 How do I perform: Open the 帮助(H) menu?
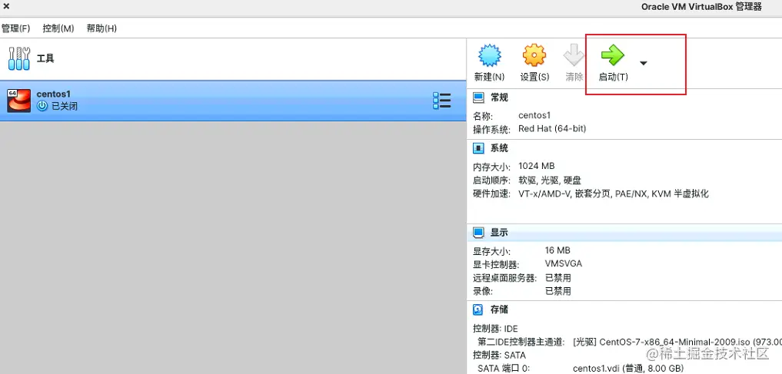[x=101, y=28]
